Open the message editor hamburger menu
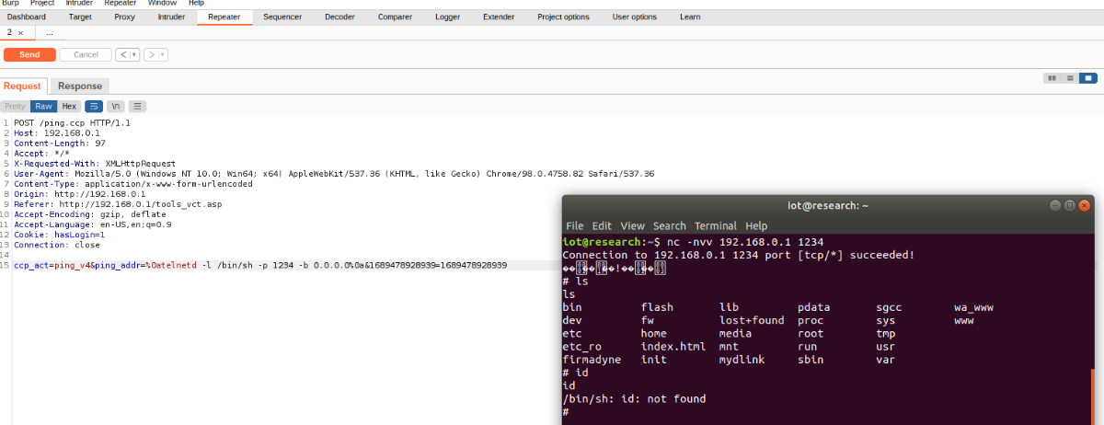Viewport: 1104px width, 425px height. tap(137, 106)
